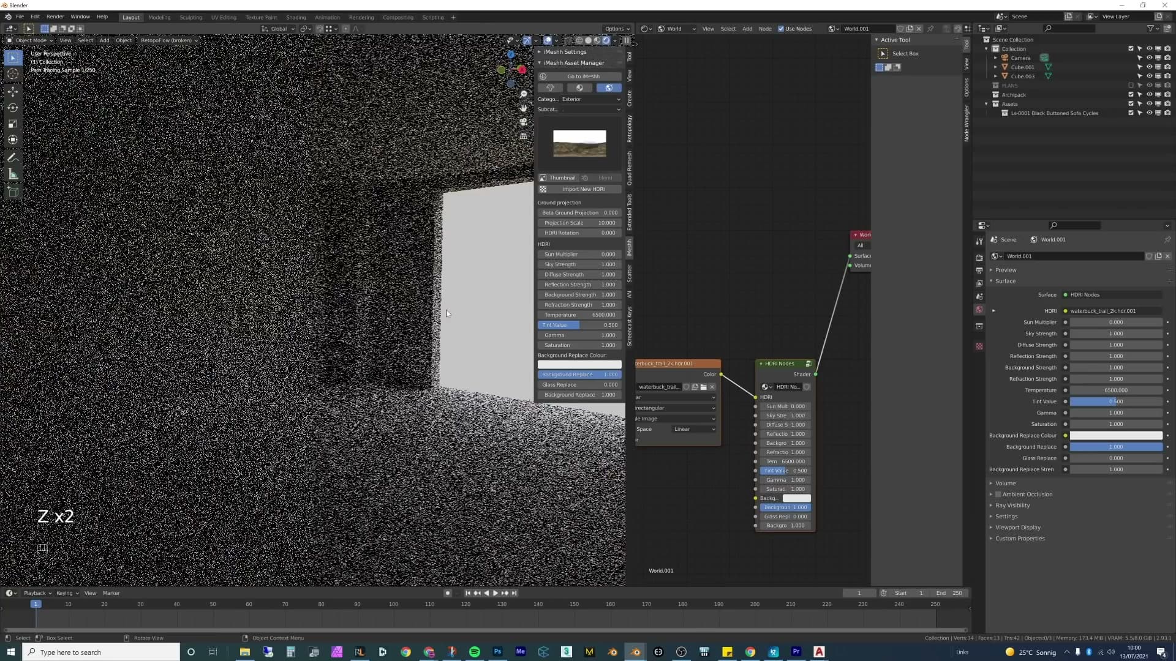Click the pan view hand icon
The width and height of the screenshot is (1176, 661).
pos(523,108)
